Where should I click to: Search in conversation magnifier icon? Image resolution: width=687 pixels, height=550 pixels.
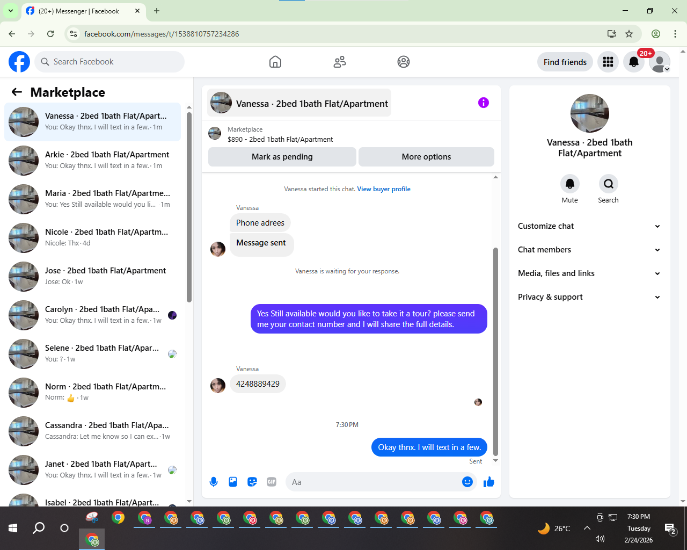(609, 184)
